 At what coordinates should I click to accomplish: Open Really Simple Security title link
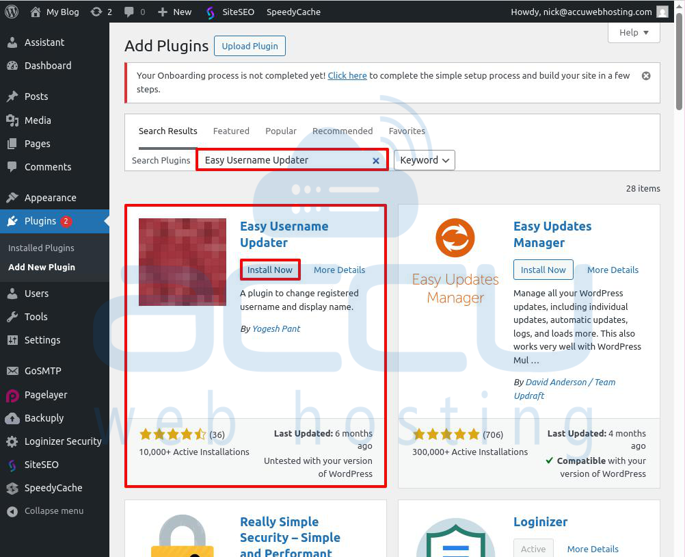click(x=290, y=536)
